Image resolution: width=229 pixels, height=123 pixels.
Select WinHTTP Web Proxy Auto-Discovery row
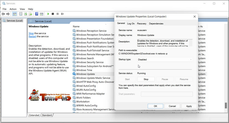(x=93, y=82)
